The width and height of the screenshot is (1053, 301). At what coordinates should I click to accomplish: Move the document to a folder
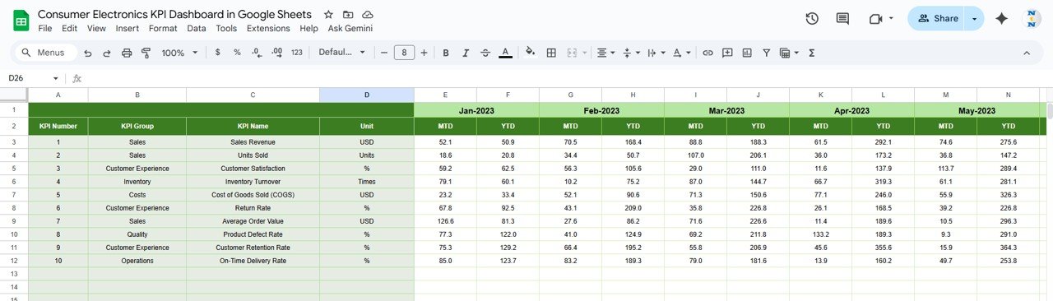coord(348,15)
